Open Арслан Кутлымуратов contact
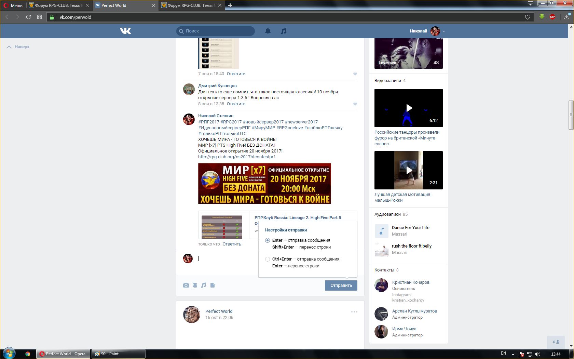This screenshot has height=359, width=574. (414, 311)
